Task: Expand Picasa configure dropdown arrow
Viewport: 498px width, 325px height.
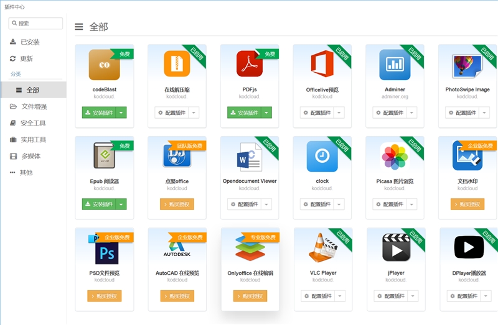Action: [411, 204]
